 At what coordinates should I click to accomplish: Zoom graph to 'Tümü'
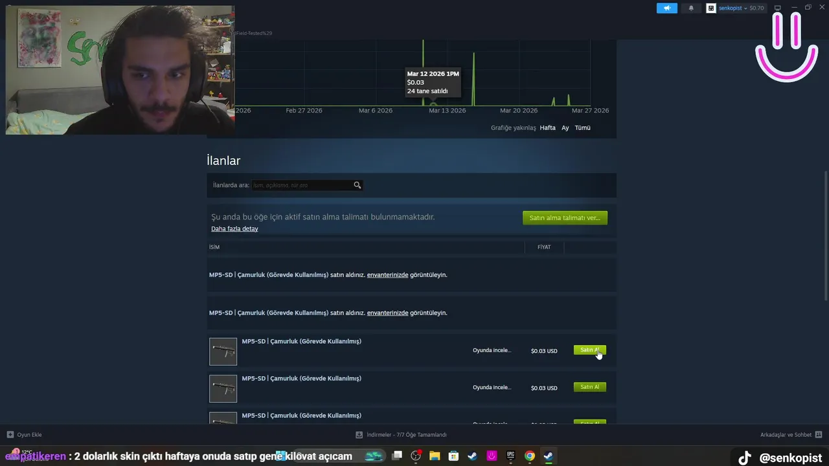point(582,128)
